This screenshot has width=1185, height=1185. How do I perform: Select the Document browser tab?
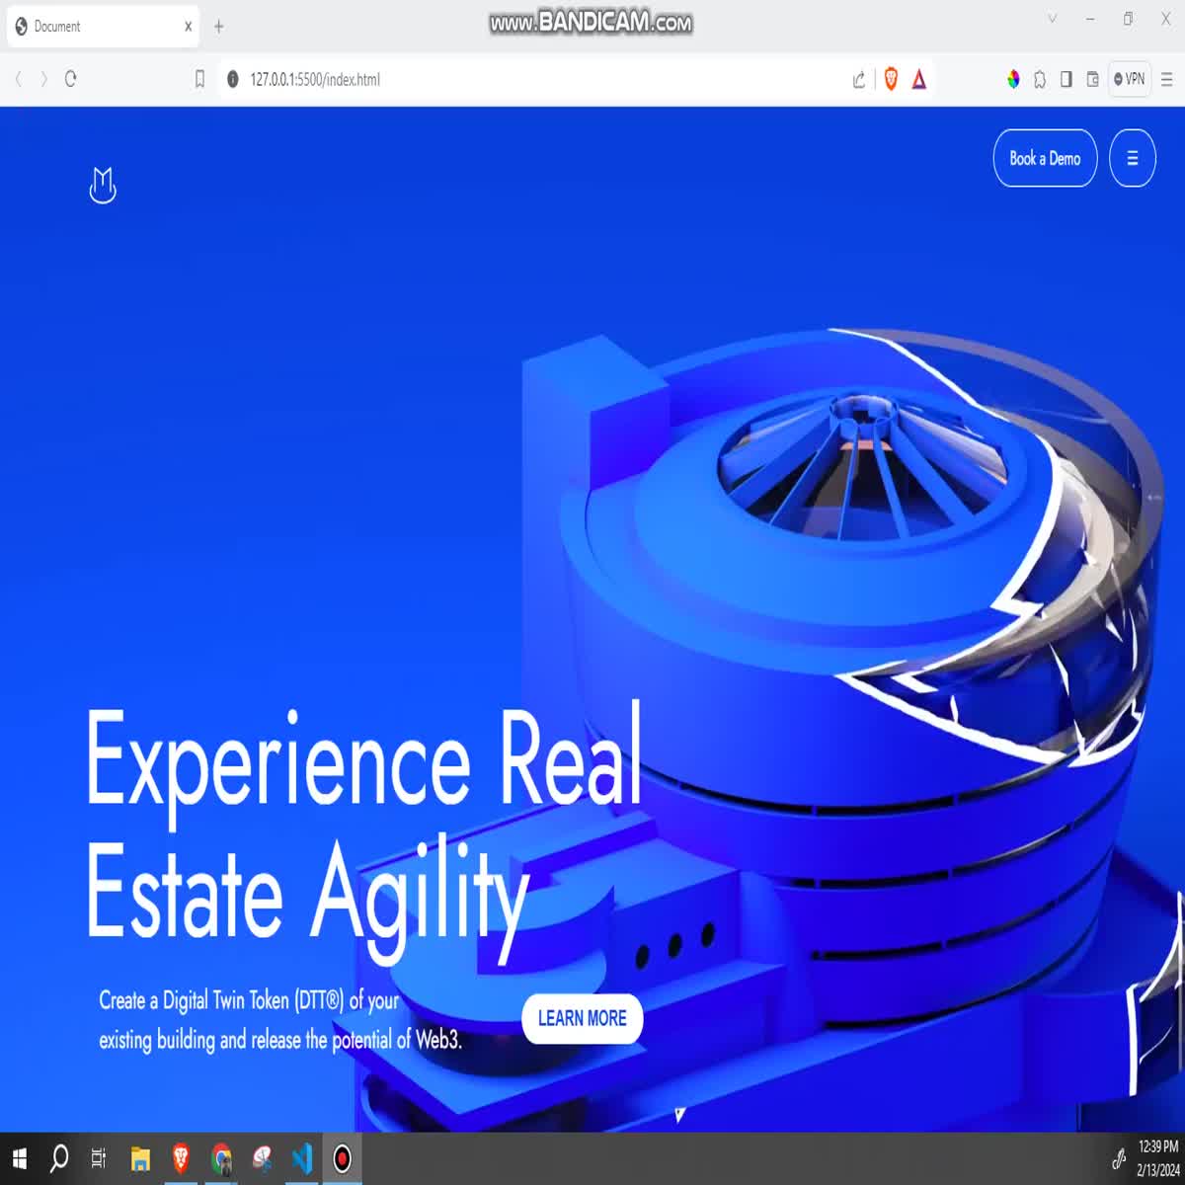tap(103, 27)
